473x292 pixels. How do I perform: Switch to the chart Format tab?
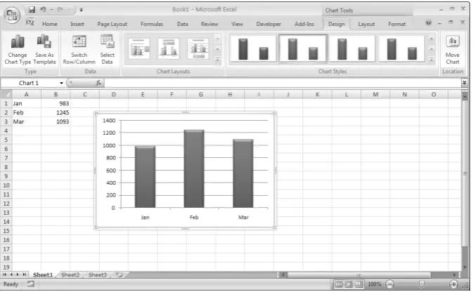(x=396, y=24)
